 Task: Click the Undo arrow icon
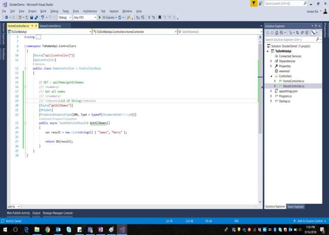(x=43, y=17)
